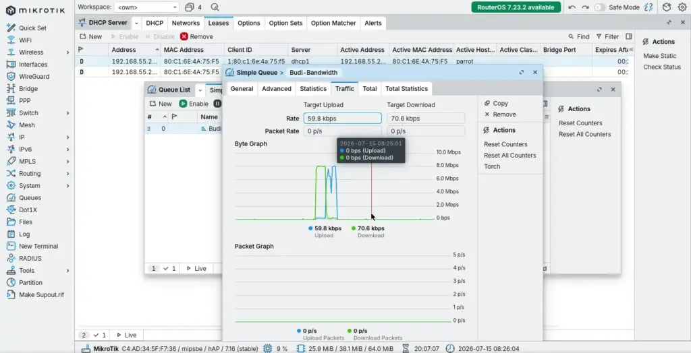This screenshot has height=353, width=691.
Task: Open the Queue List window dropdown arrow
Action: coord(200,90)
